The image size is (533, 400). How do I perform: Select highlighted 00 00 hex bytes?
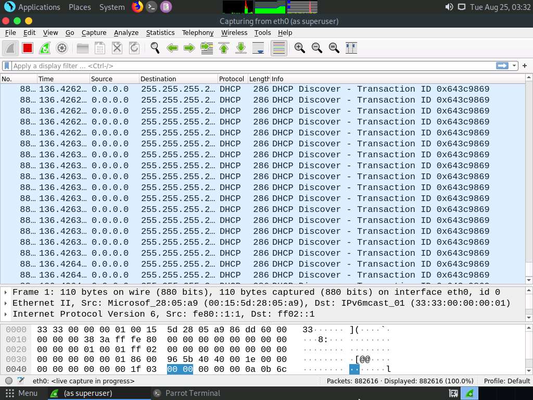pos(180,369)
